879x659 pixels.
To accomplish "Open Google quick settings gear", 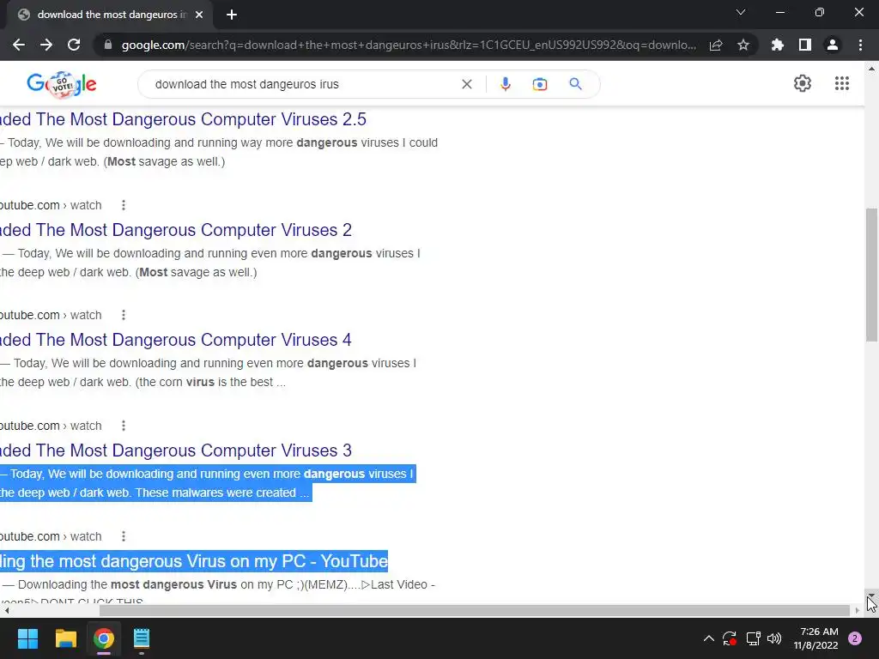I will click(x=803, y=83).
